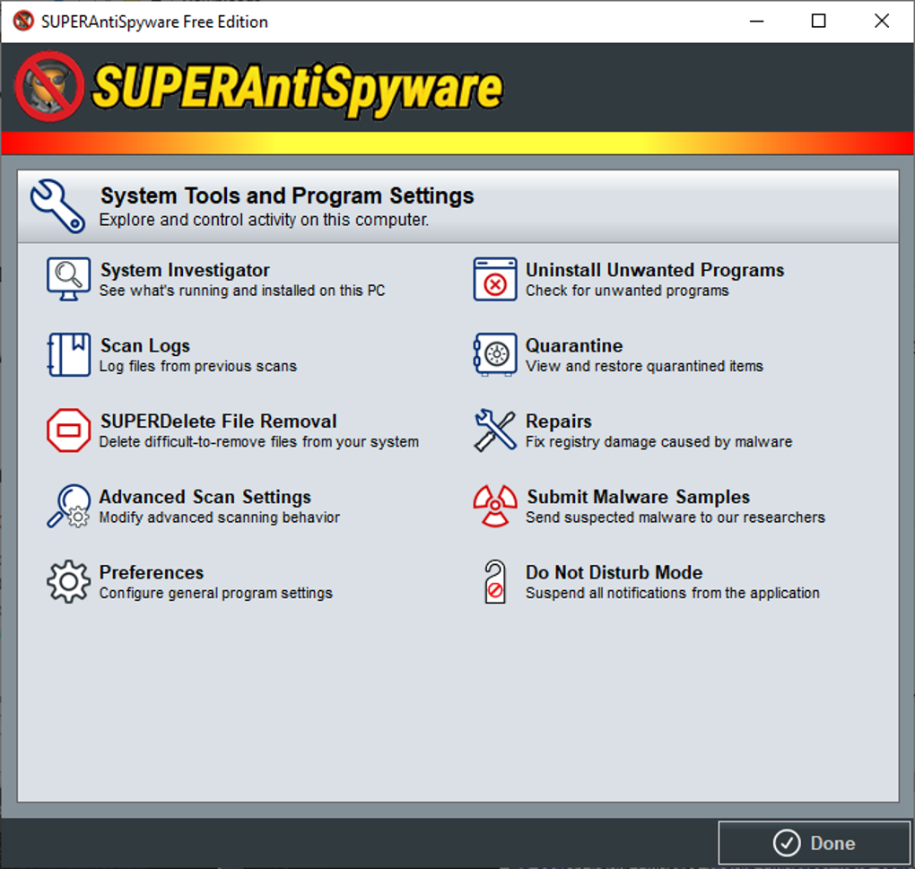Screen dimensions: 915x869
Task: Click the Submit Malware Samples biohazard icon
Action: click(495, 506)
